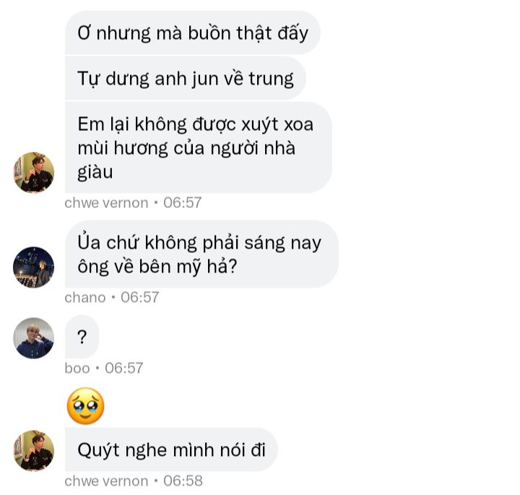
Task: Open chwe vernon's avatar beside 'Quýt nghe mình nói đi'
Action: (x=33, y=450)
